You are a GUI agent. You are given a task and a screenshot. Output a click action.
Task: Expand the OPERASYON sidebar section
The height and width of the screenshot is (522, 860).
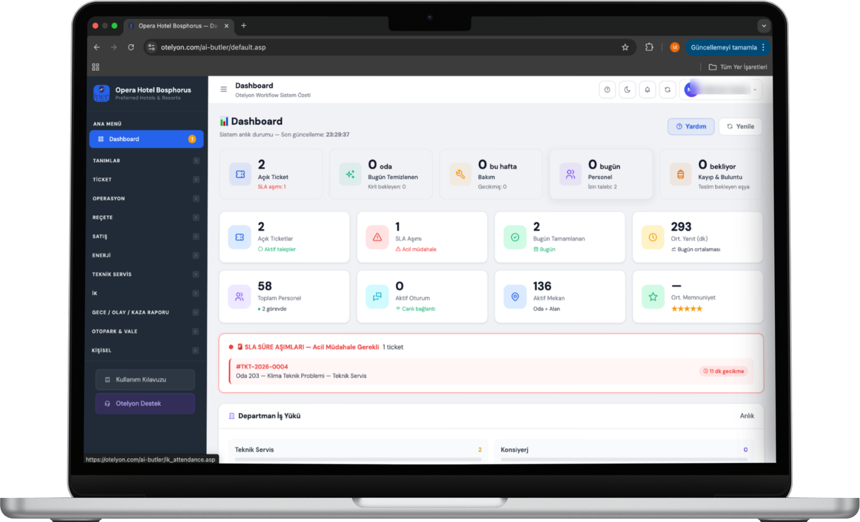(x=146, y=199)
